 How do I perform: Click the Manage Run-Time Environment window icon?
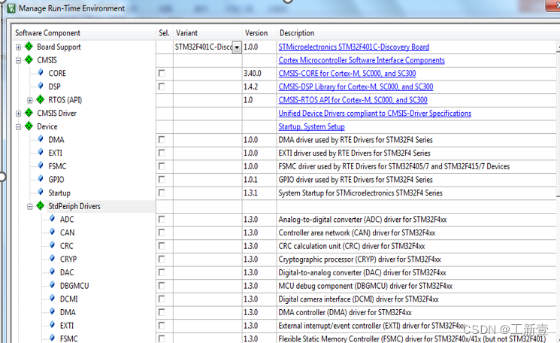tap(11, 8)
